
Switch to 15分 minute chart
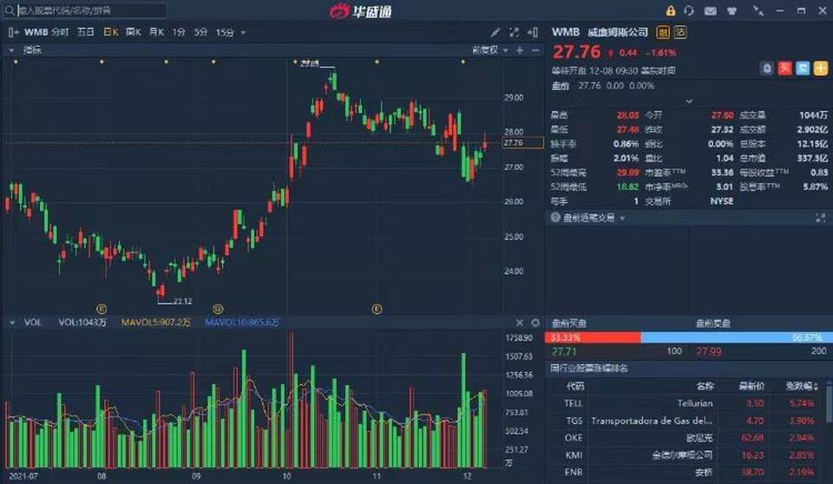pyautogui.click(x=225, y=32)
